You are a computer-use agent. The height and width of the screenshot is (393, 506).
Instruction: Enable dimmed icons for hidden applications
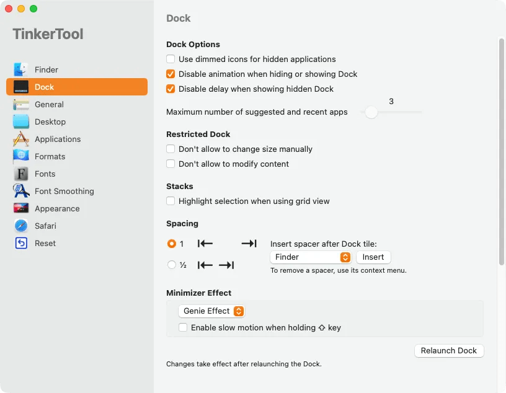(171, 60)
